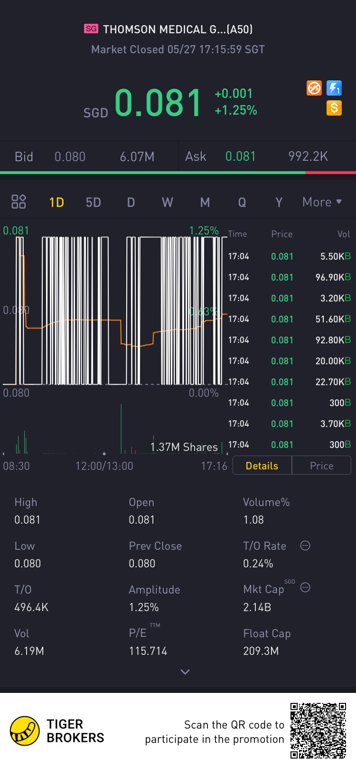Tap the QR code in promotion banner

(318, 730)
